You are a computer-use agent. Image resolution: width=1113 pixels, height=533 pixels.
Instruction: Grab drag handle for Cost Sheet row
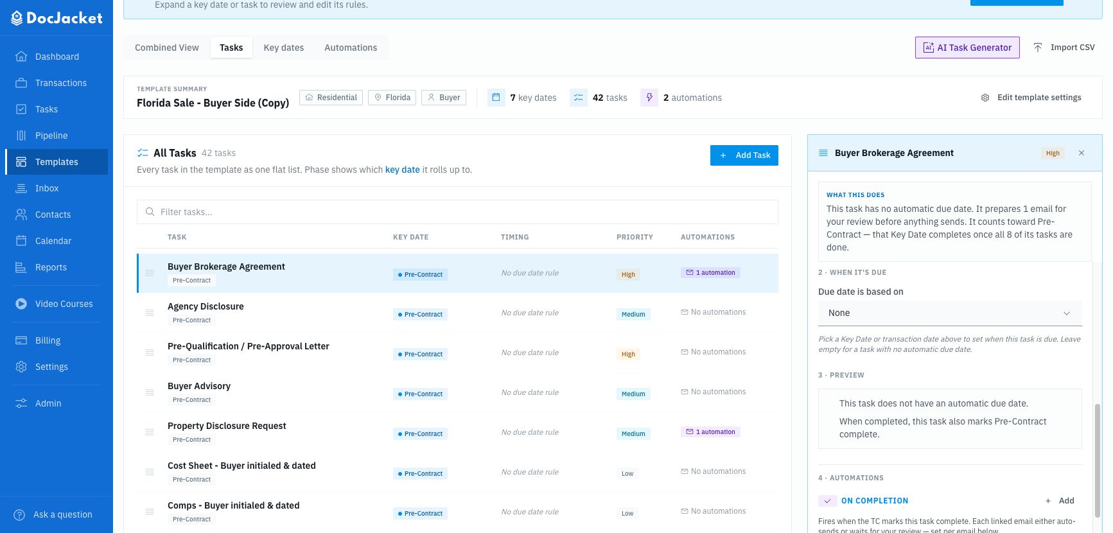pyautogui.click(x=150, y=472)
